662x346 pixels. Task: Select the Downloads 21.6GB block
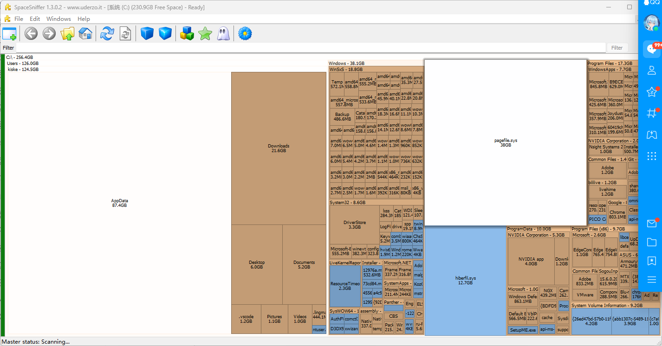point(279,148)
